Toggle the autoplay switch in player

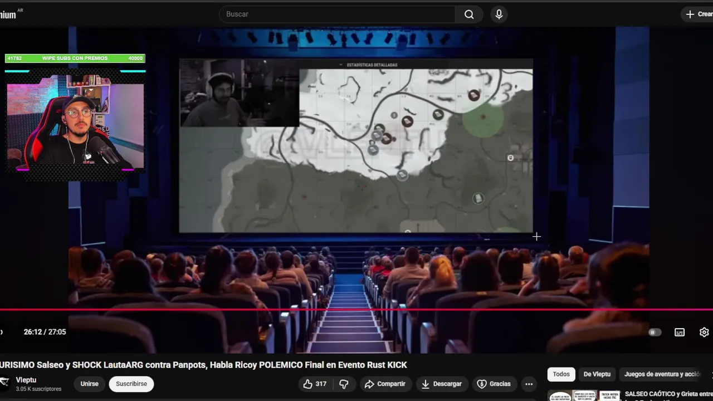[655, 332]
